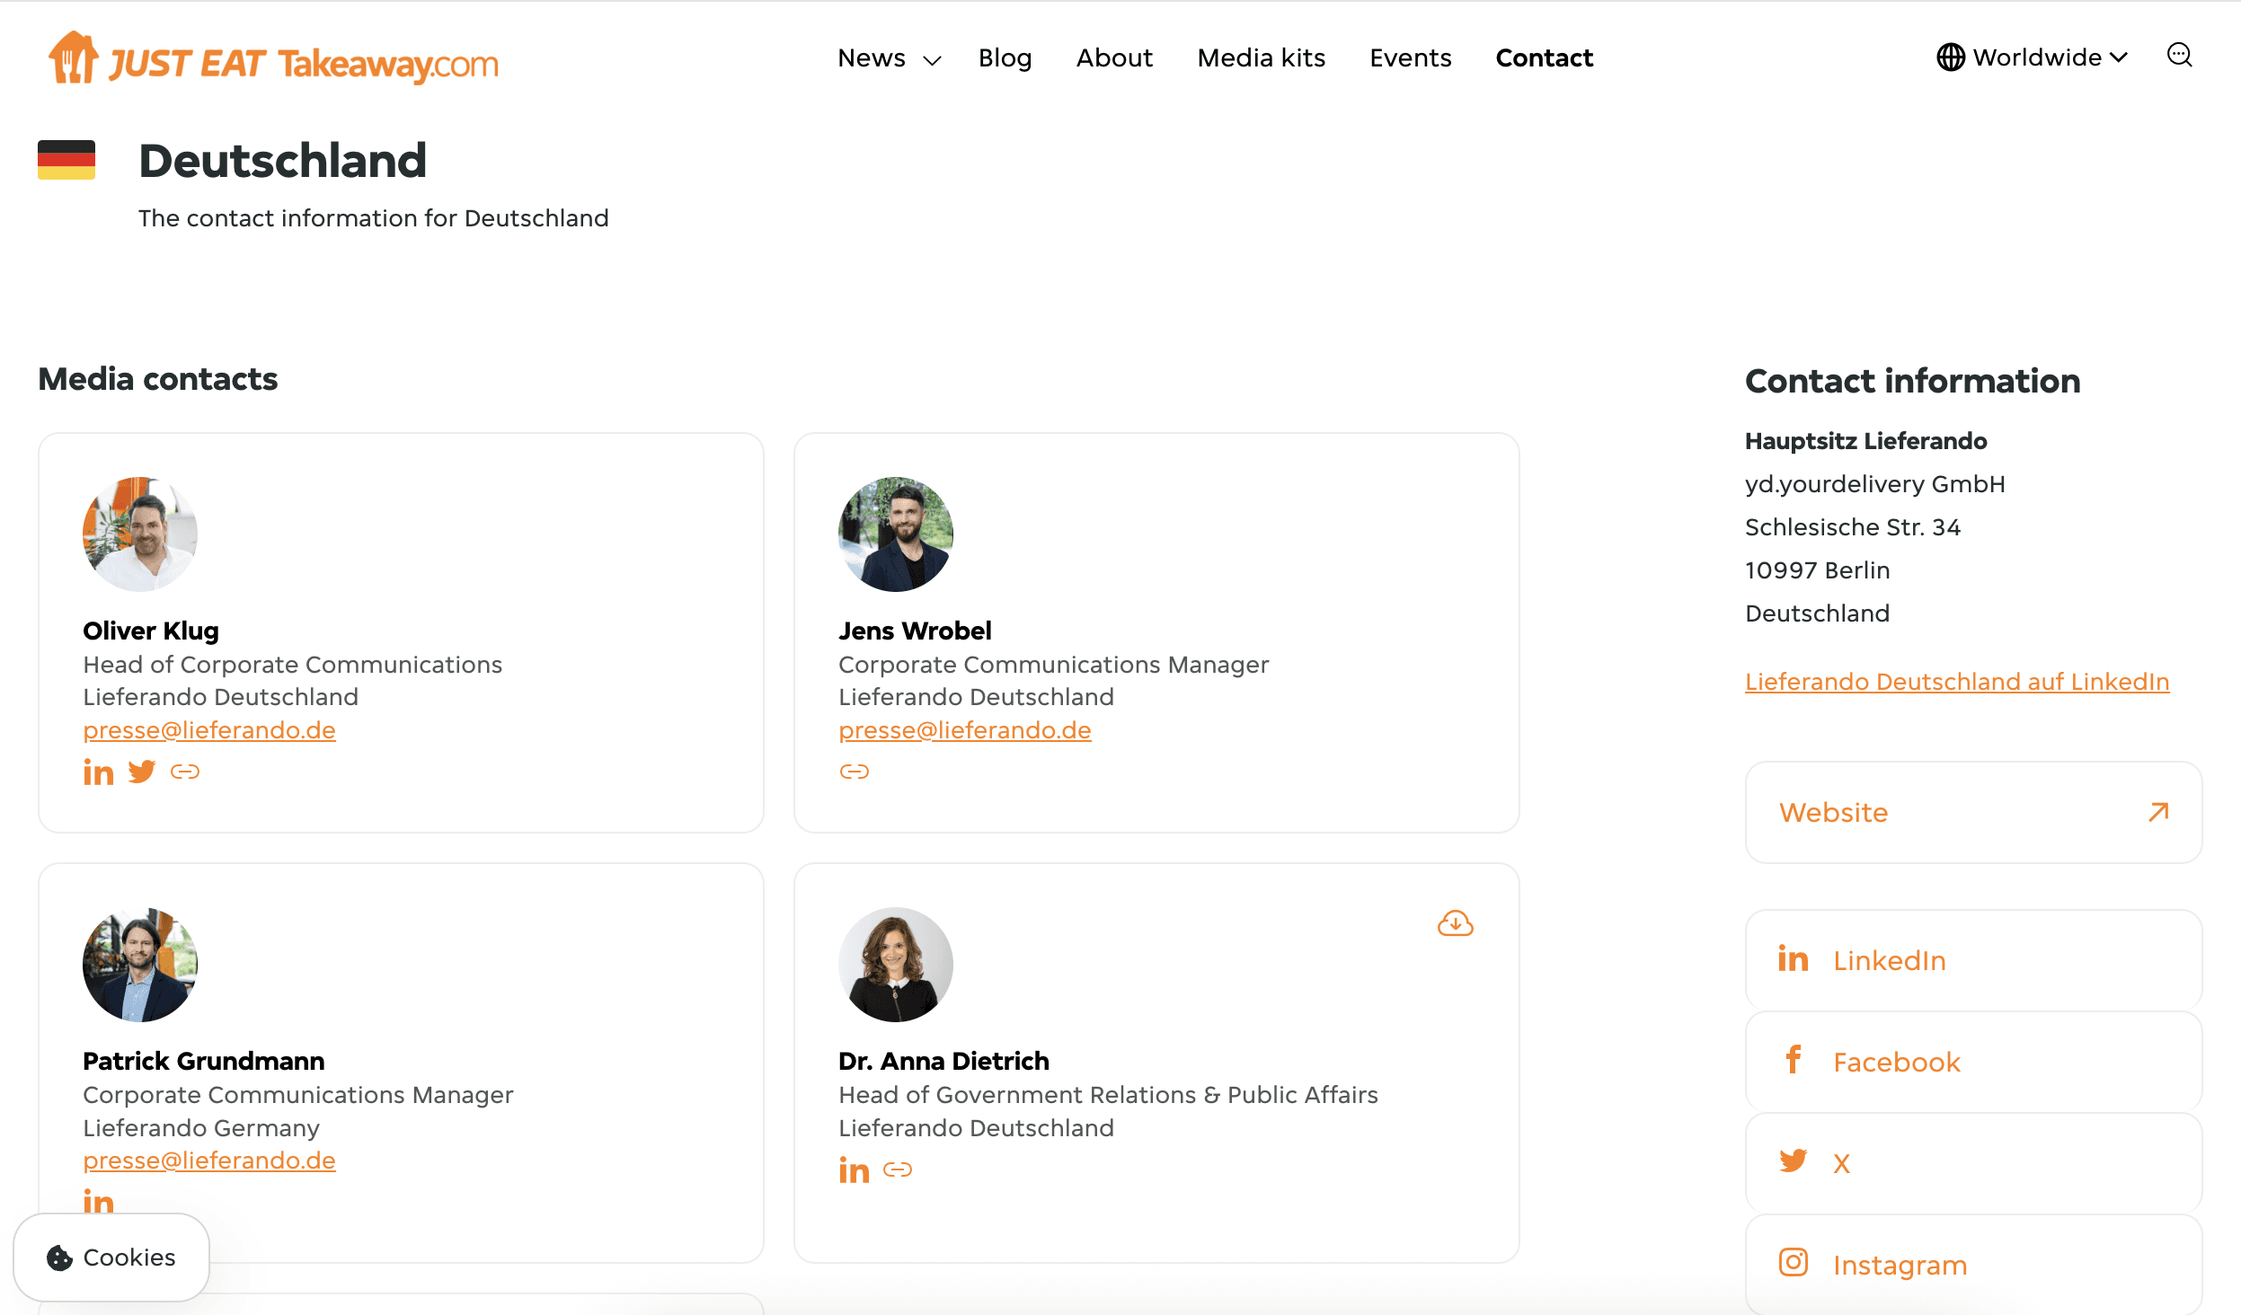Open the Media kits section
Screen dimensions: 2241x1315
[x=1261, y=58]
